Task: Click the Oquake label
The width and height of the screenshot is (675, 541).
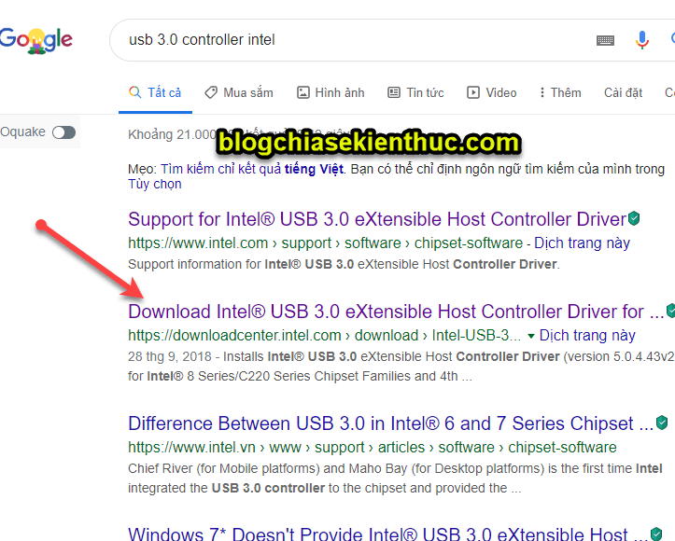Action: (22, 132)
